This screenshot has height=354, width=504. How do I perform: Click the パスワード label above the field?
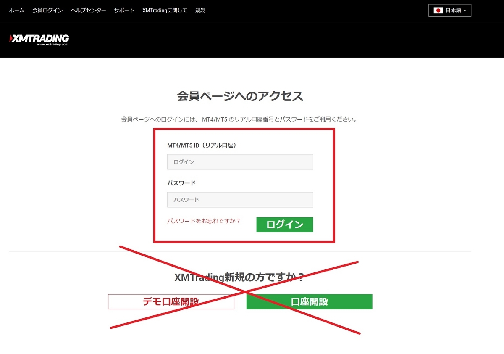[x=181, y=183]
